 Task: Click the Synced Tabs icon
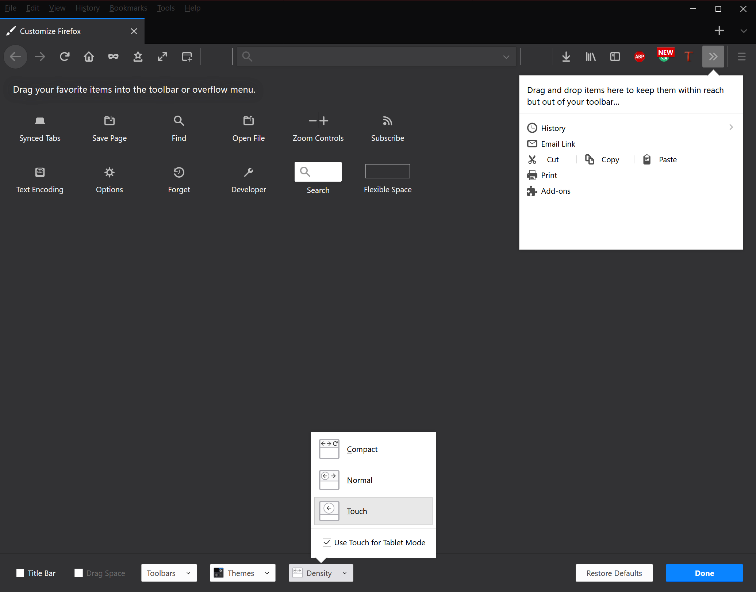(39, 121)
